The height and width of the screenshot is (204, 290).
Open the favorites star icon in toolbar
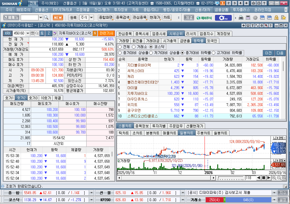click(283, 18)
